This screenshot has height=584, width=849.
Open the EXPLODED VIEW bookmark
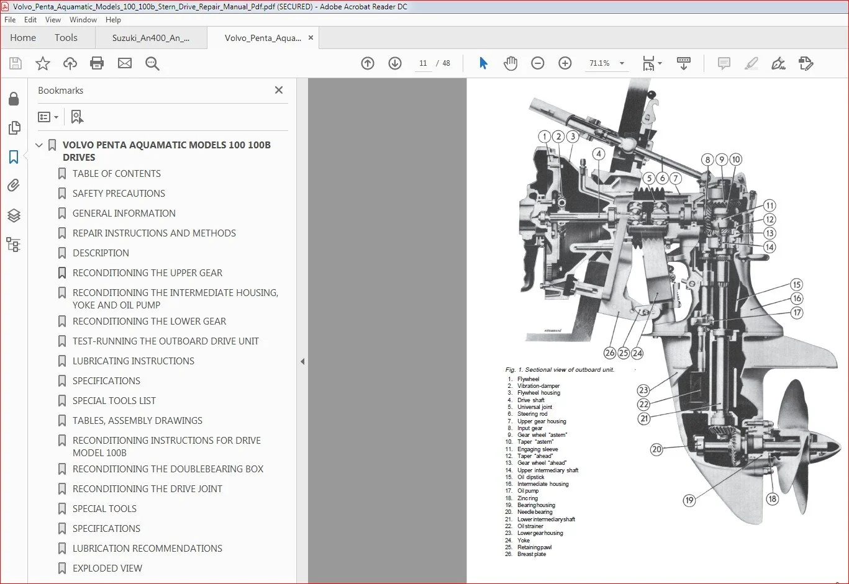pos(107,568)
